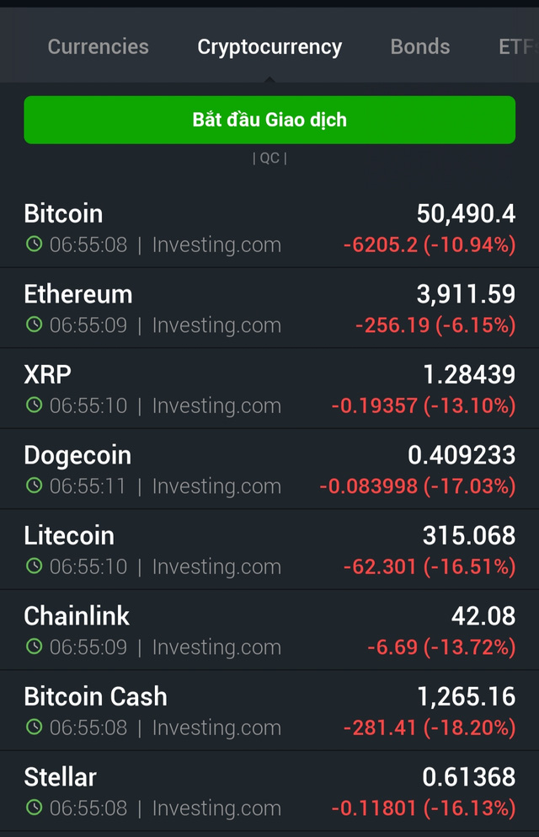Image resolution: width=539 pixels, height=837 pixels.
Task: Open Ethereum quote details
Action: click(x=269, y=309)
